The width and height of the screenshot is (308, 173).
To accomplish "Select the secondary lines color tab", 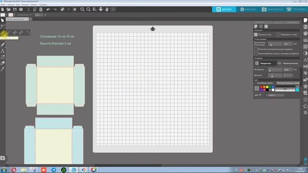I will point(288,83).
